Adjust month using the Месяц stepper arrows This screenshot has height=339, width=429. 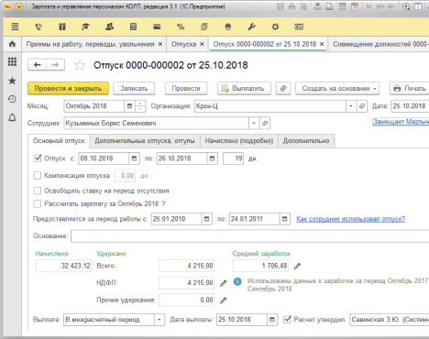point(140,106)
